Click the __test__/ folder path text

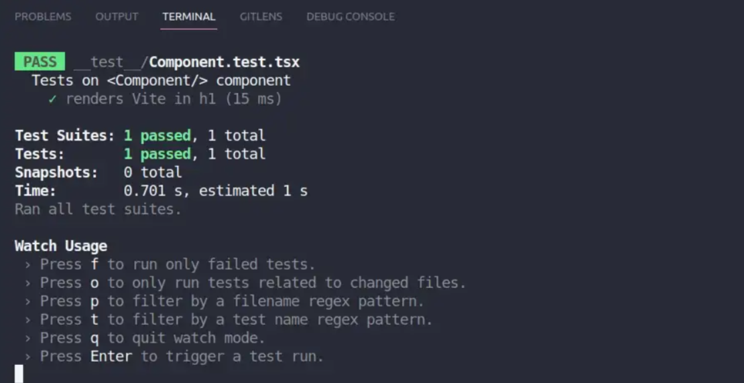tap(111, 62)
